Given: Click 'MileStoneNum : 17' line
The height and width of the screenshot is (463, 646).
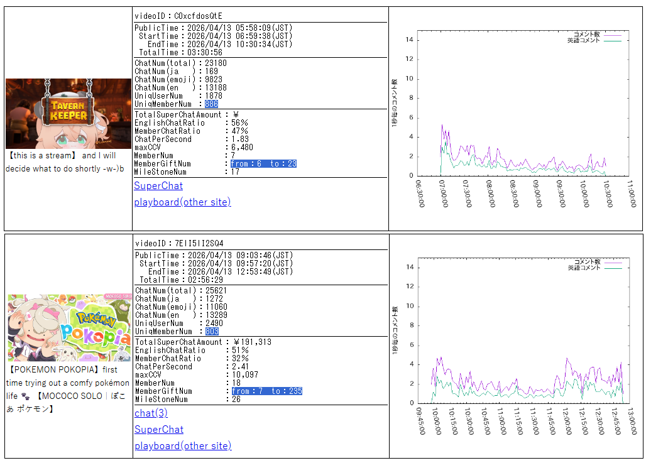Looking at the screenshot, I should coord(187,172).
